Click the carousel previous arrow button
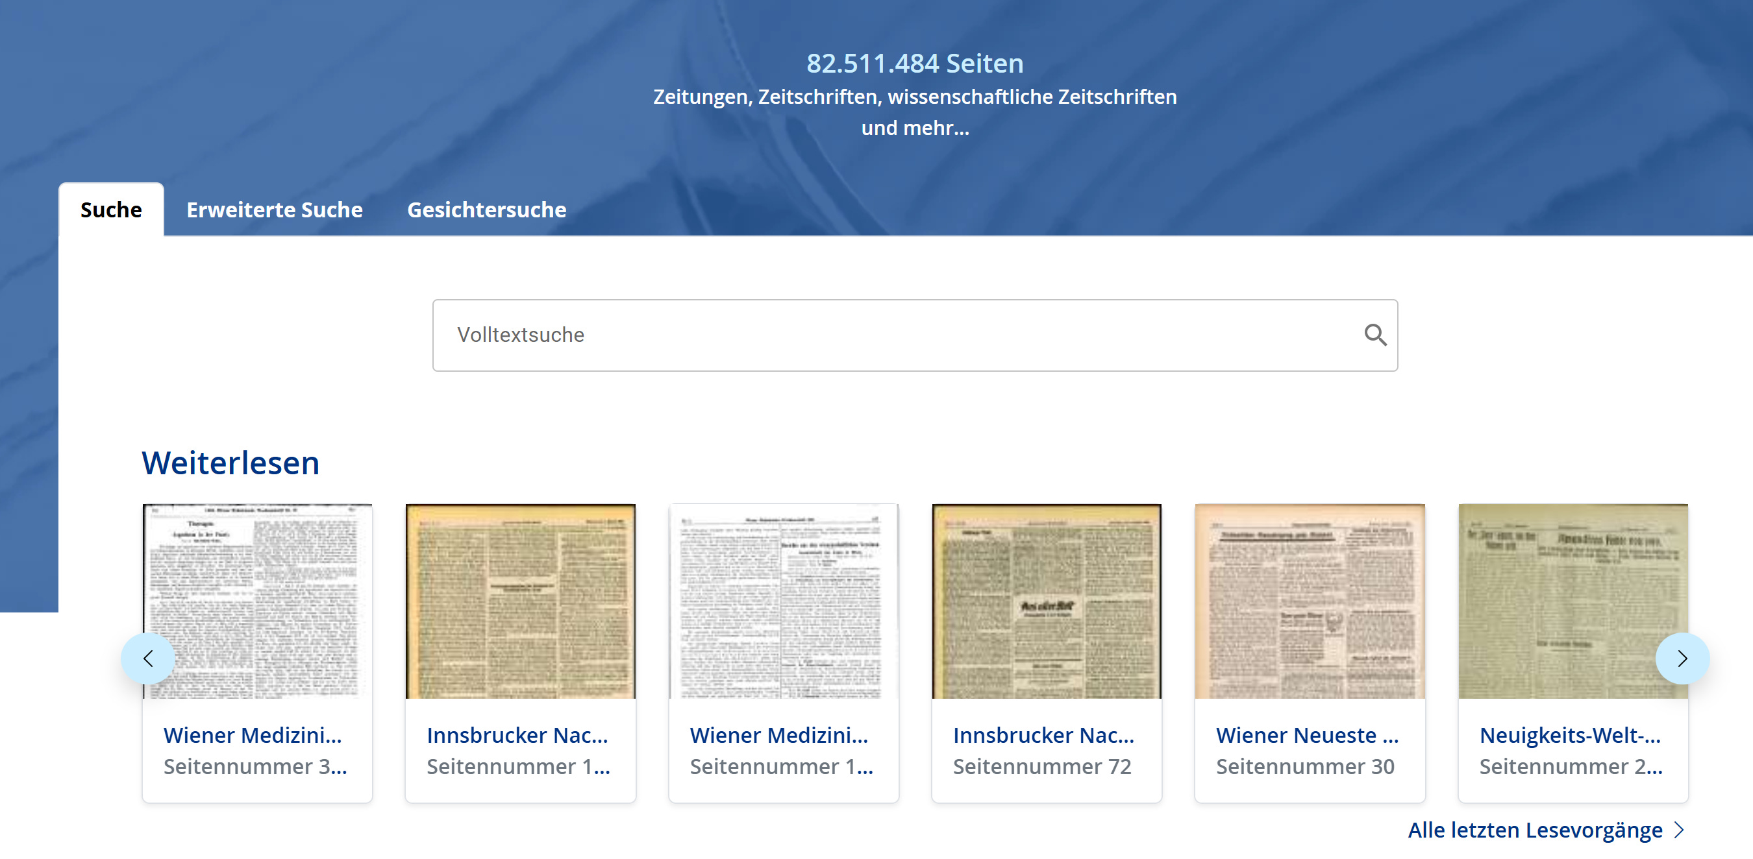 click(x=147, y=658)
